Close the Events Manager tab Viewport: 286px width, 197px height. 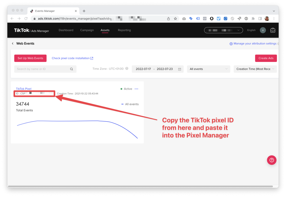tap(76, 11)
